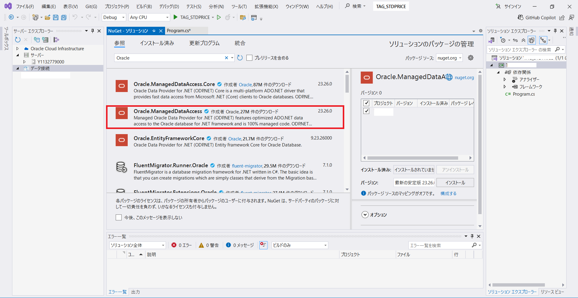Viewport: 578px width, 298px height.
Task: Open the GitHub Copilot icon
Action: [x=520, y=17]
